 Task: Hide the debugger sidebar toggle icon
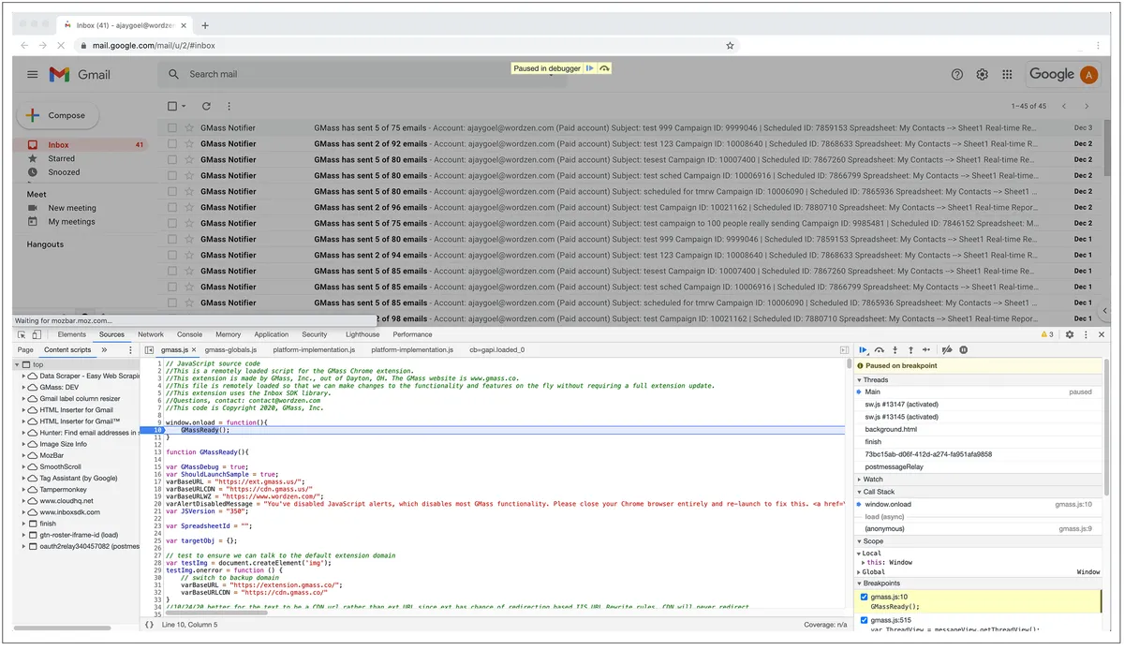click(x=845, y=349)
